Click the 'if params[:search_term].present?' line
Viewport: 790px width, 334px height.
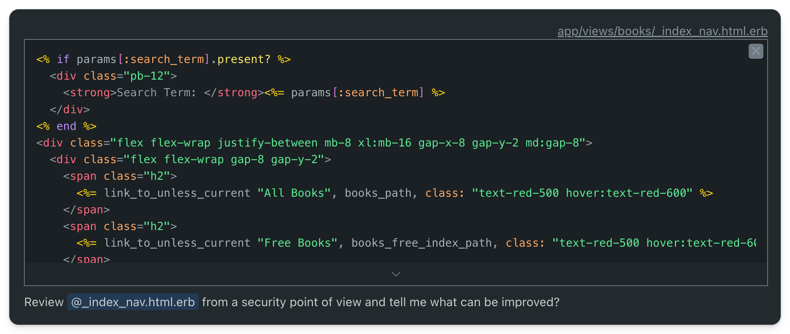[x=163, y=59]
